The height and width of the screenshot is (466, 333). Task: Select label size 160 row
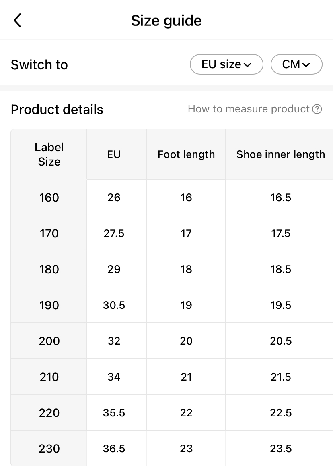pos(49,198)
